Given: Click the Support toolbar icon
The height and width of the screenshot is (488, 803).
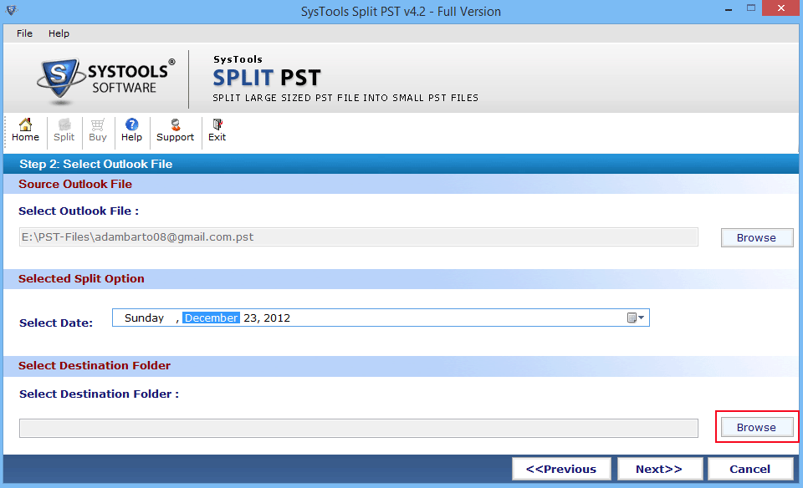Looking at the screenshot, I should click(175, 130).
